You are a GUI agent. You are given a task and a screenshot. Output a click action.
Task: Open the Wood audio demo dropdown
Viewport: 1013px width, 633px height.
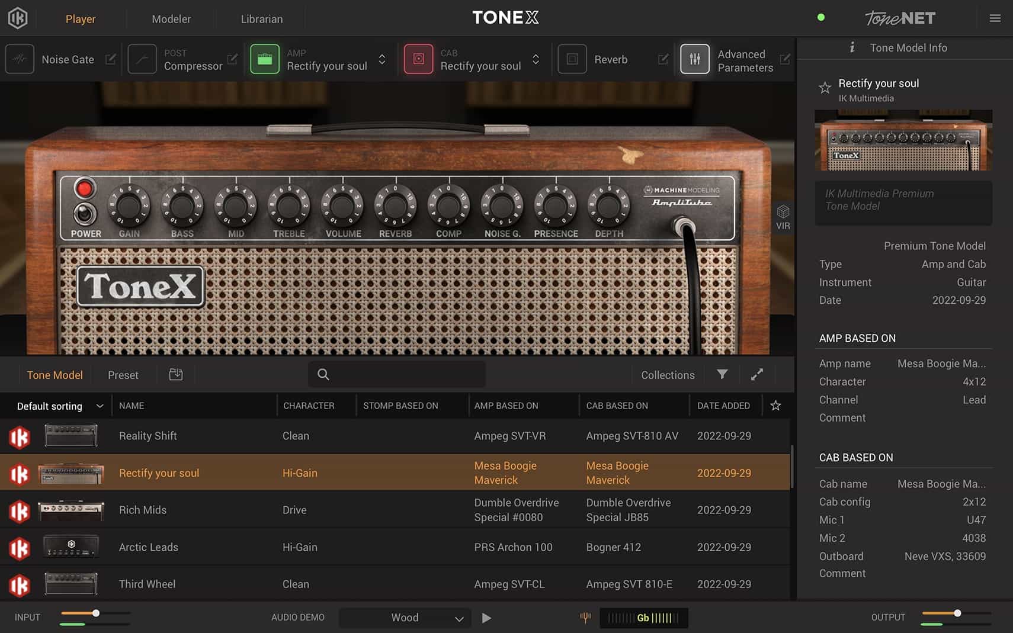tap(405, 618)
